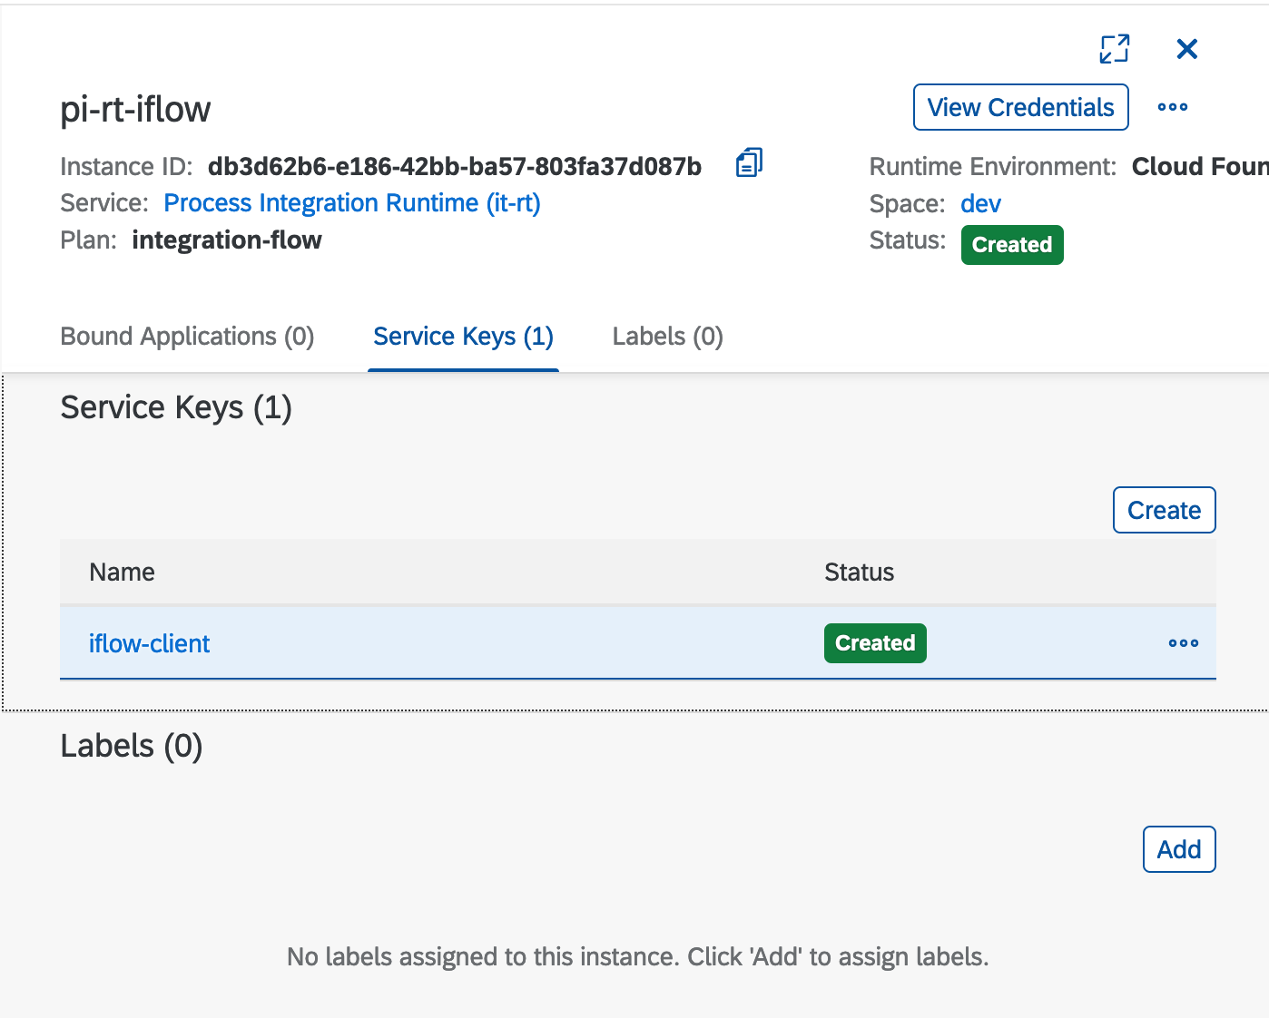This screenshot has width=1269, height=1018.
Task: Click the Status column header
Action: [x=860, y=573]
